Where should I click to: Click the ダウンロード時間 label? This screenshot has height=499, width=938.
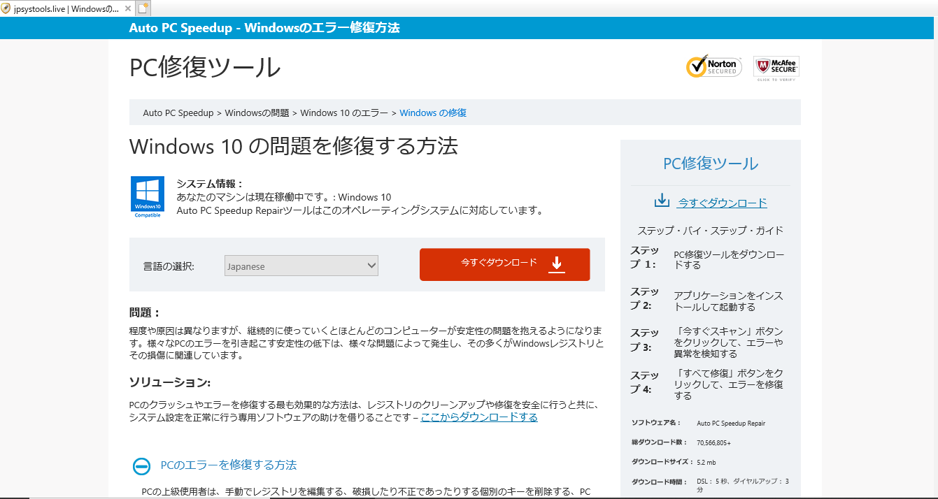660,482
